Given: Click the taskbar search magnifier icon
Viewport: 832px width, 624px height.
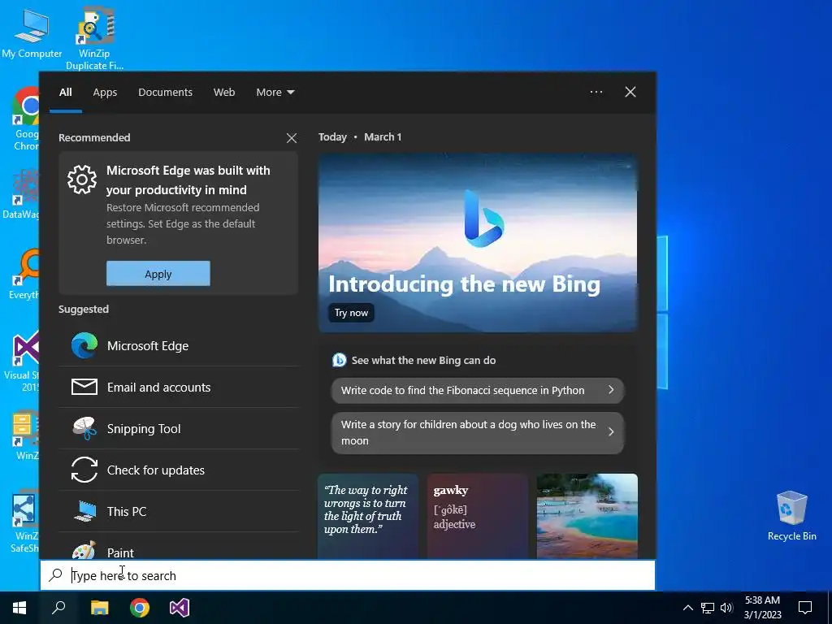Looking at the screenshot, I should click(x=58, y=608).
